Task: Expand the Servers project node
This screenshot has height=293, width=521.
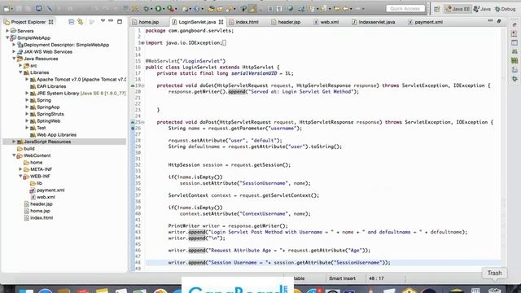Action: coord(7,31)
